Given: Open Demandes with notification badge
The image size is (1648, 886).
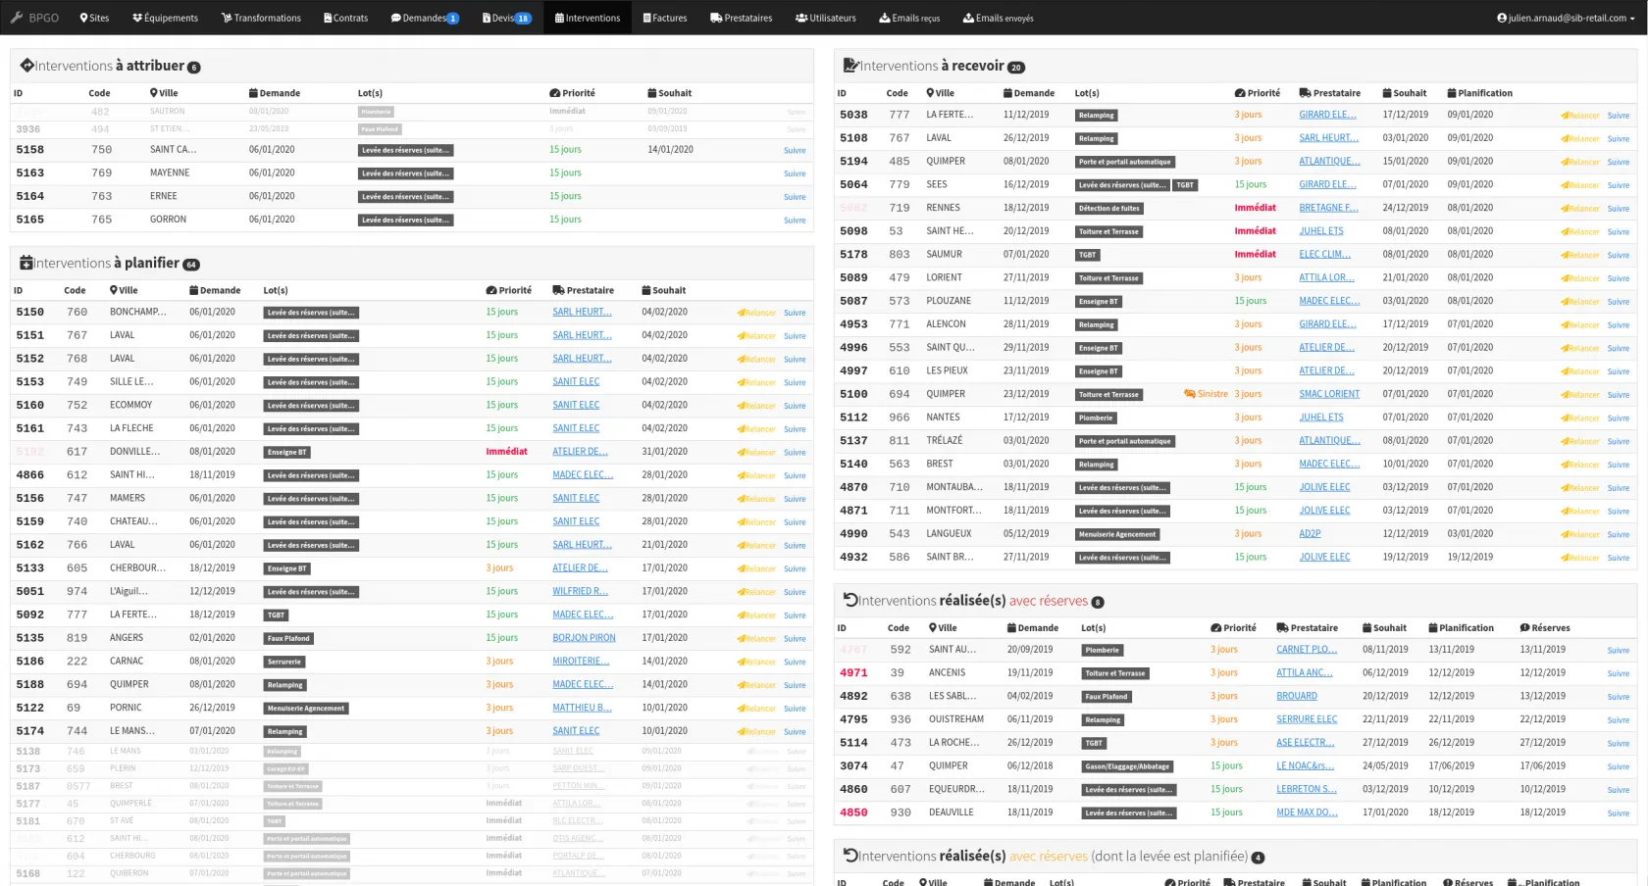Looking at the screenshot, I should point(424,18).
